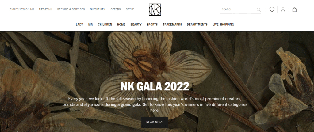314x132 pixels.
Task: Click the Read More button
Action: 155,122
